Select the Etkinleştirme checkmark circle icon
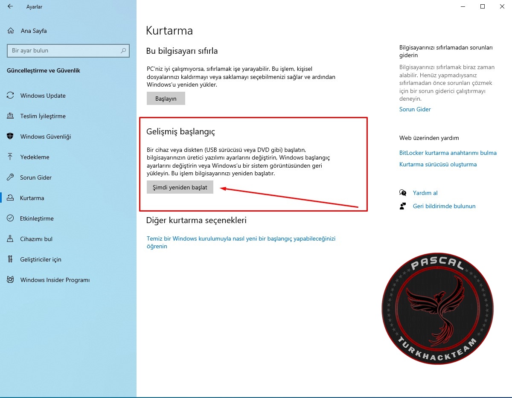 tap(11, 218)
